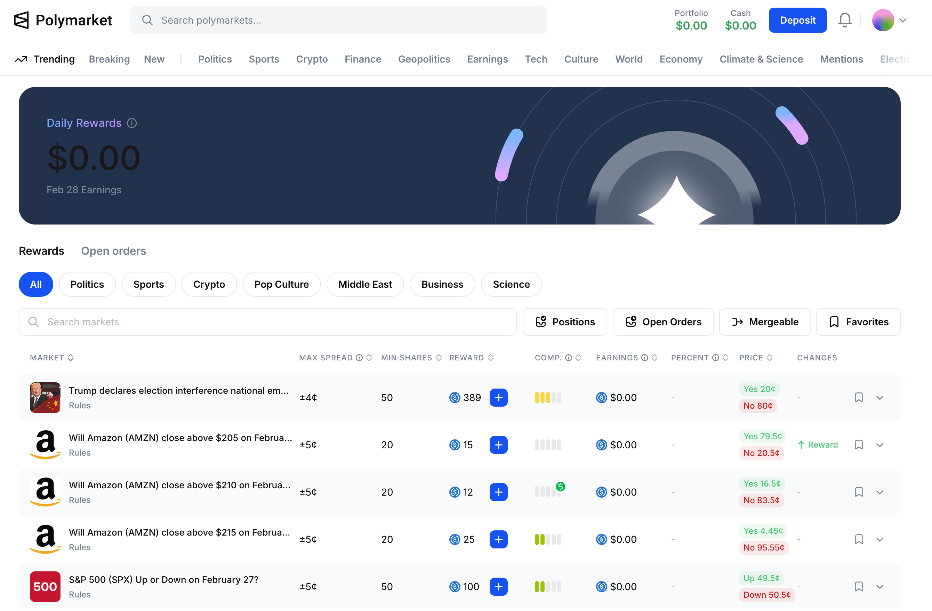
Task: Click the Max Spread info icon
Action: point(359,357)
